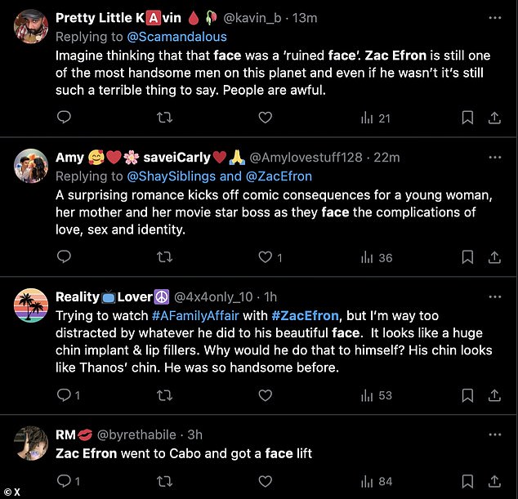This screenshot has width=518, height=499.
Task: Reply to the Pretty Little Kavin tweet
Action: pyautogui.click(x=64, y=118)
